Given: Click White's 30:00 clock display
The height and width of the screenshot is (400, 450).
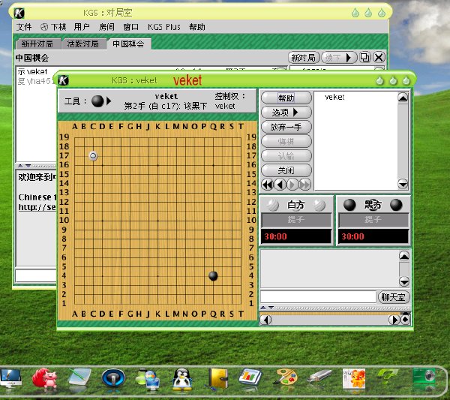Looking at the screenshot, I should [x=296, y=236].
